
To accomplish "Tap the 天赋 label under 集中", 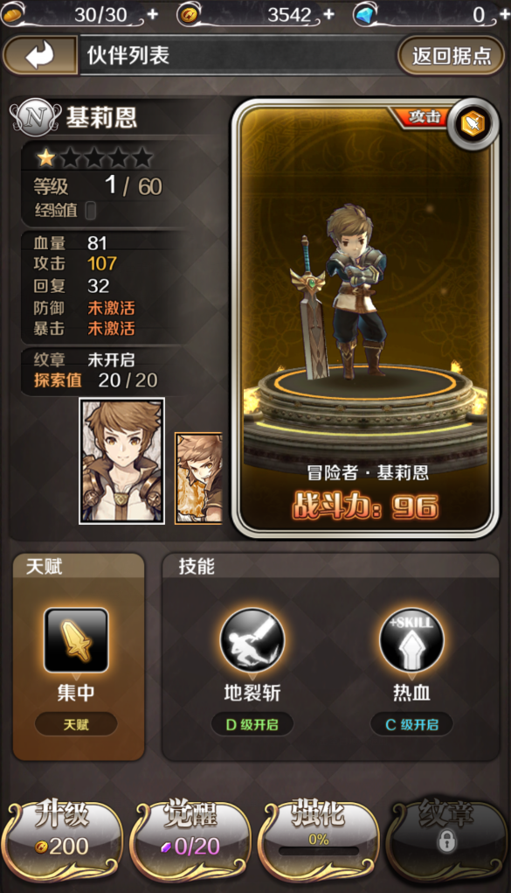I will [76, 724].
